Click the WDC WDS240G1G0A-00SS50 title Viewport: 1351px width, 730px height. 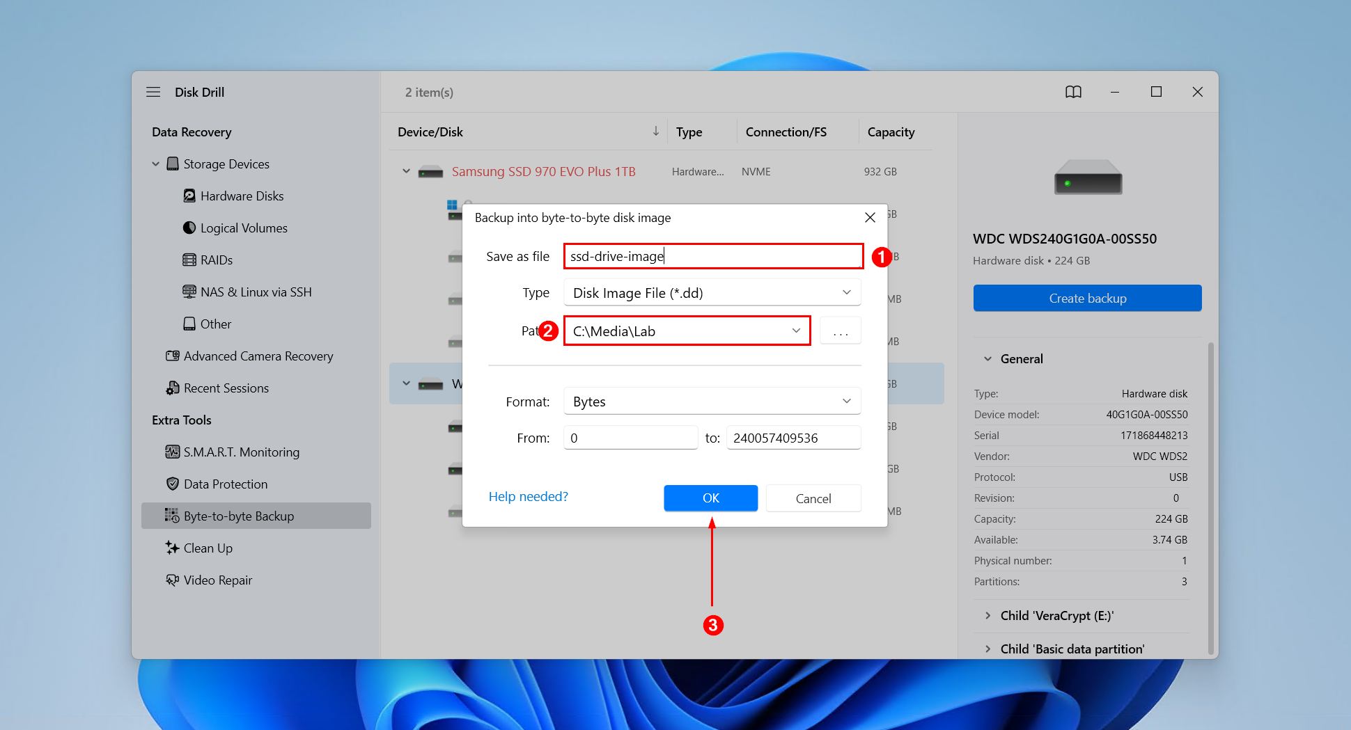(x=1064, y=239)
